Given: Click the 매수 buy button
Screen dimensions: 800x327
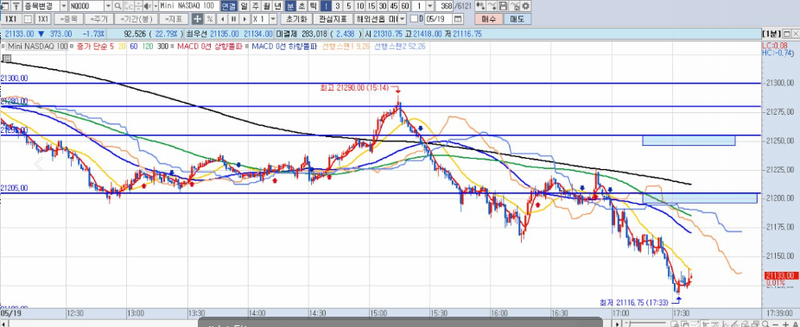Looking at the screenshot, I should point(489,19).
